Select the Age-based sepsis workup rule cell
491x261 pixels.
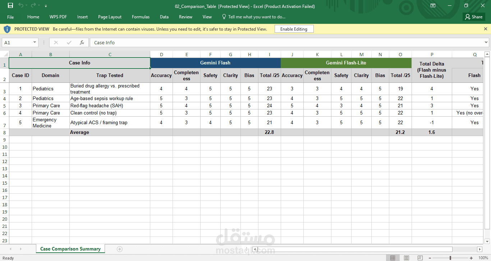110,98
